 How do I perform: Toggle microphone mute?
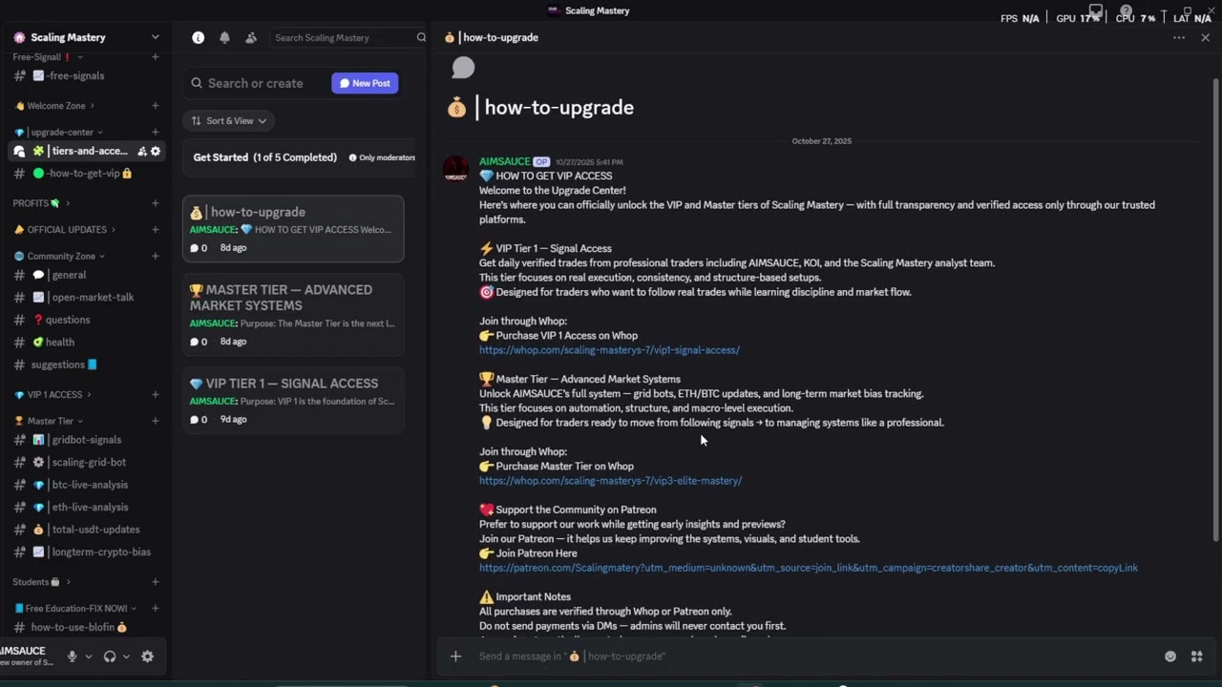click(72, 656)
